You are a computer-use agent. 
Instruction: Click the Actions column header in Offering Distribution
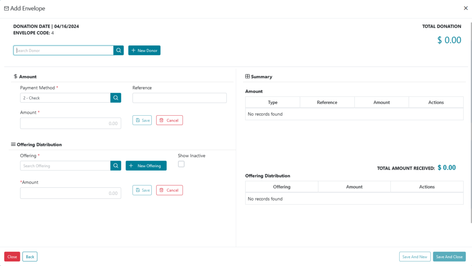(x=427, y=187)
